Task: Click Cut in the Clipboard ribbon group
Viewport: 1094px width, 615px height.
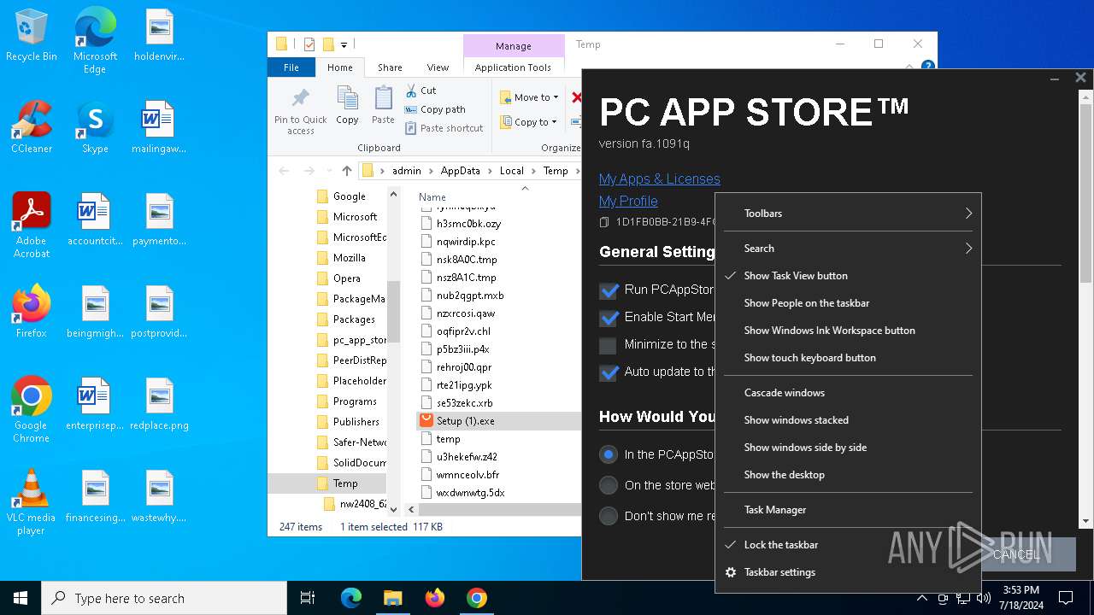Action: click(421, 90)
